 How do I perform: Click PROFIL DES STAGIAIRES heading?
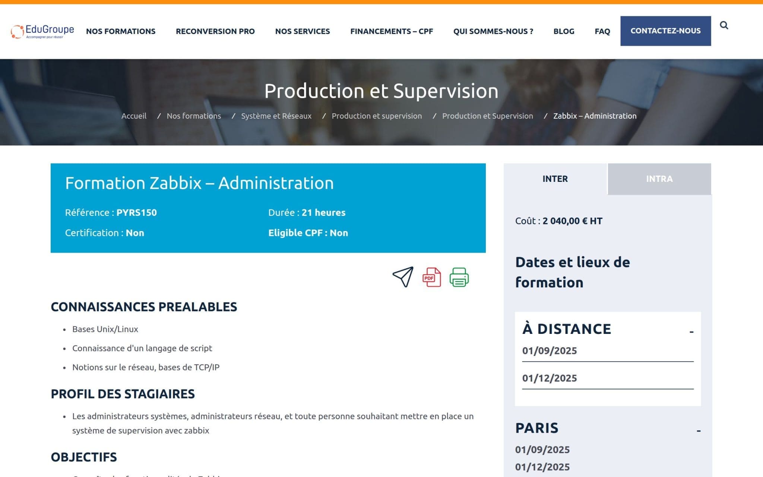point(123,394)
